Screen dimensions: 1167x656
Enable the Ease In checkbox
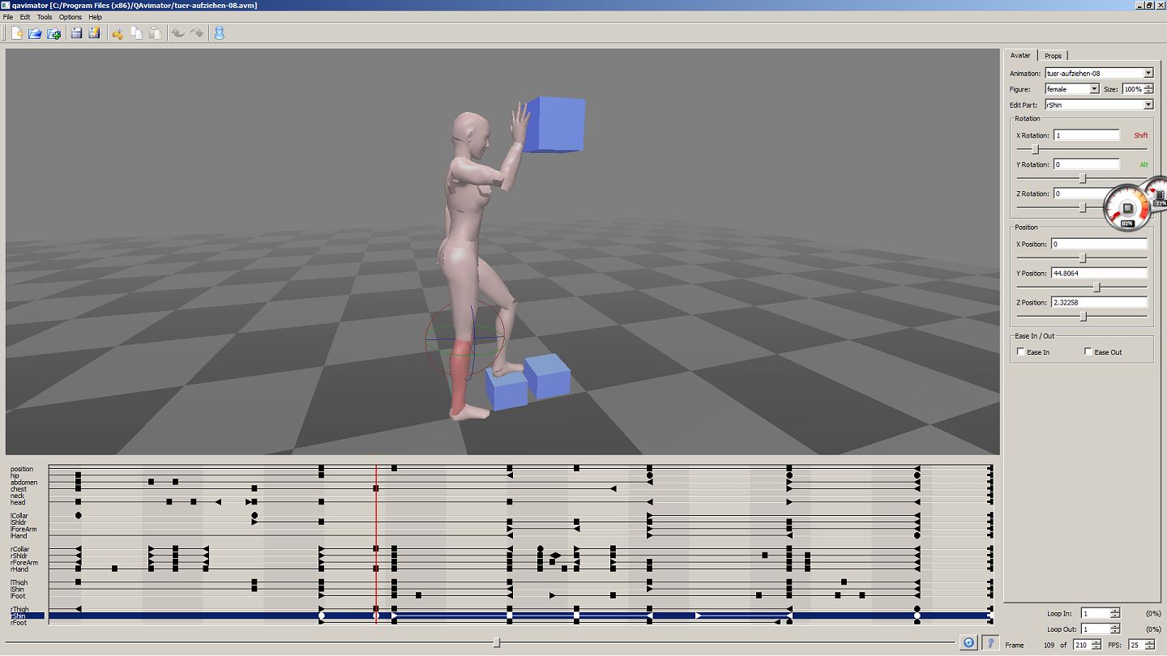[x=1020, y=351]
